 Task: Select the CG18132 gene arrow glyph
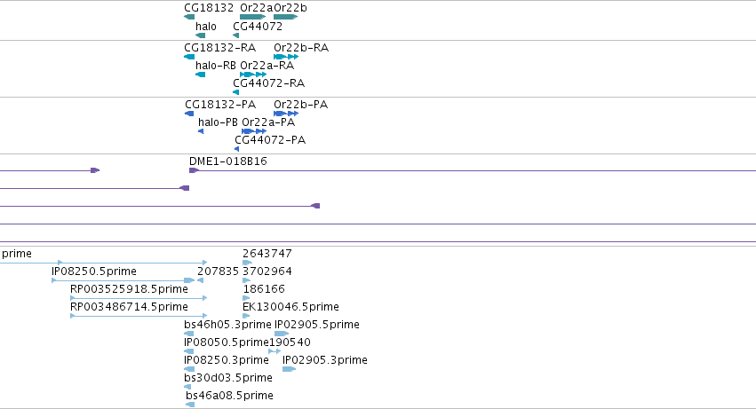189,17
